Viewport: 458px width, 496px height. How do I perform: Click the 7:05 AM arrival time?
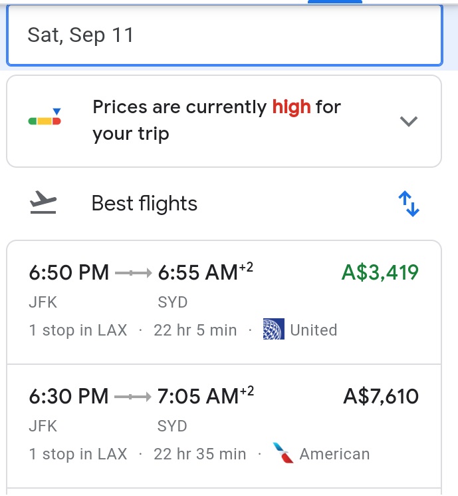tap(197, 397)
